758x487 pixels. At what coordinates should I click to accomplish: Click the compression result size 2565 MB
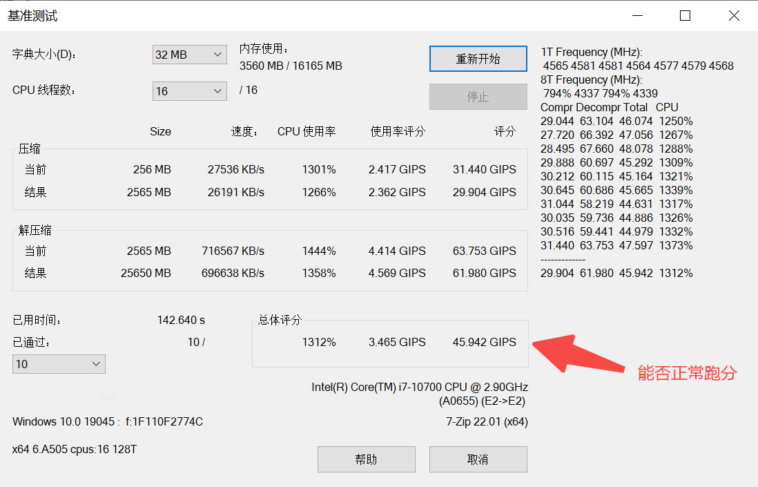click(149, 193)
